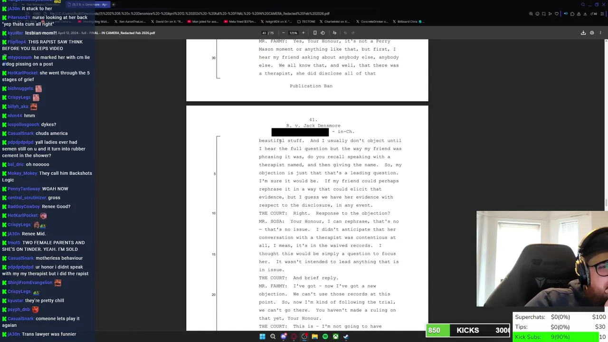Open the 'CharlieIntel on X' bookmark
This screenshot has width=608, height=342.
pyautogui.click(x=336, y=21)
